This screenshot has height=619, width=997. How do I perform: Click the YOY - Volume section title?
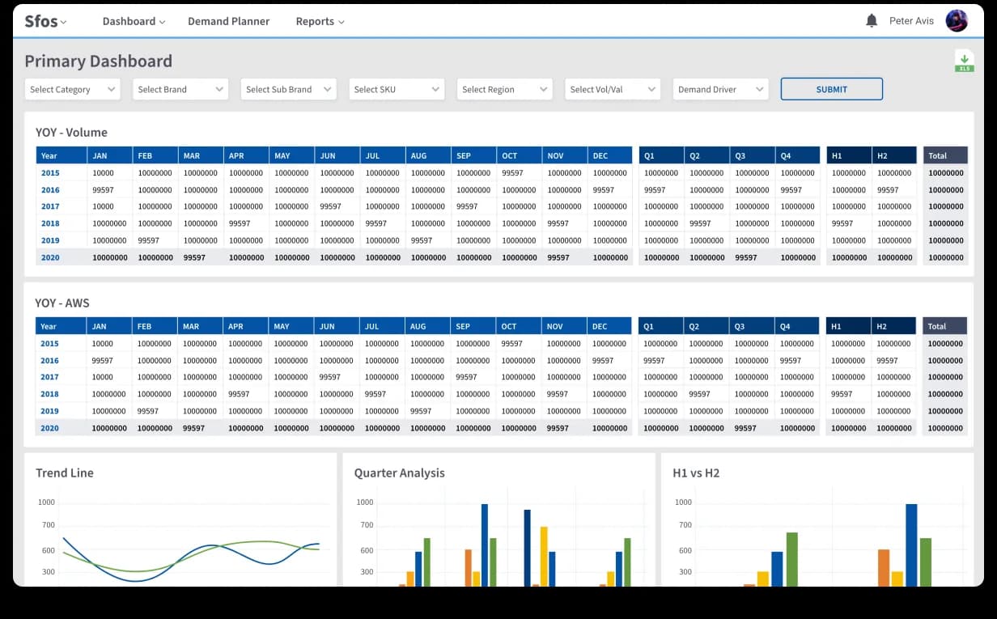tap(71, 132)
